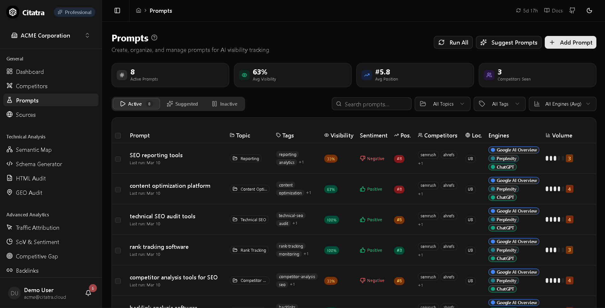
Task: Open the GitHub icon link
Action: click(572, 10)
